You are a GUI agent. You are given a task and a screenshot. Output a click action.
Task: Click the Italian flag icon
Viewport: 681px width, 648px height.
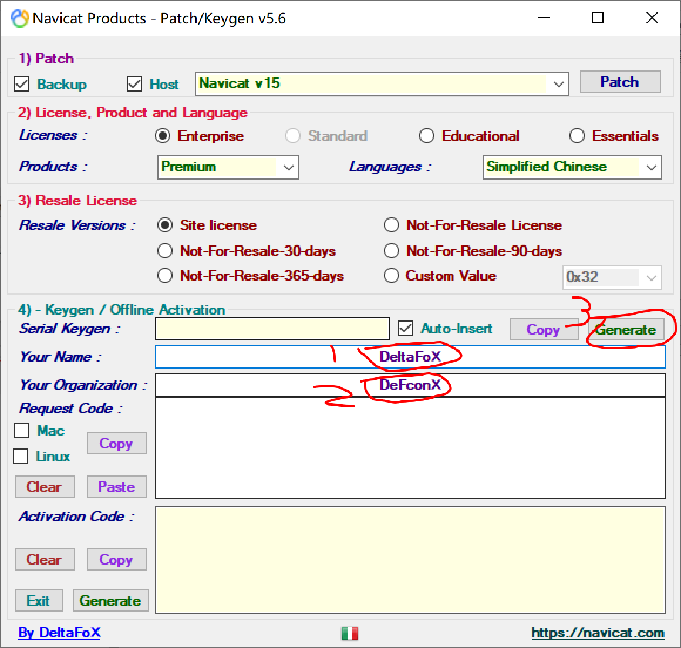(x=350, y=633)
